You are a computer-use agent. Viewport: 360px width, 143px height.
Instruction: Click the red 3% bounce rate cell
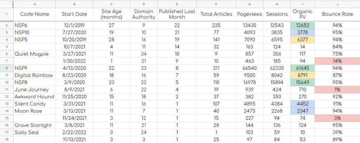point(337,118)
